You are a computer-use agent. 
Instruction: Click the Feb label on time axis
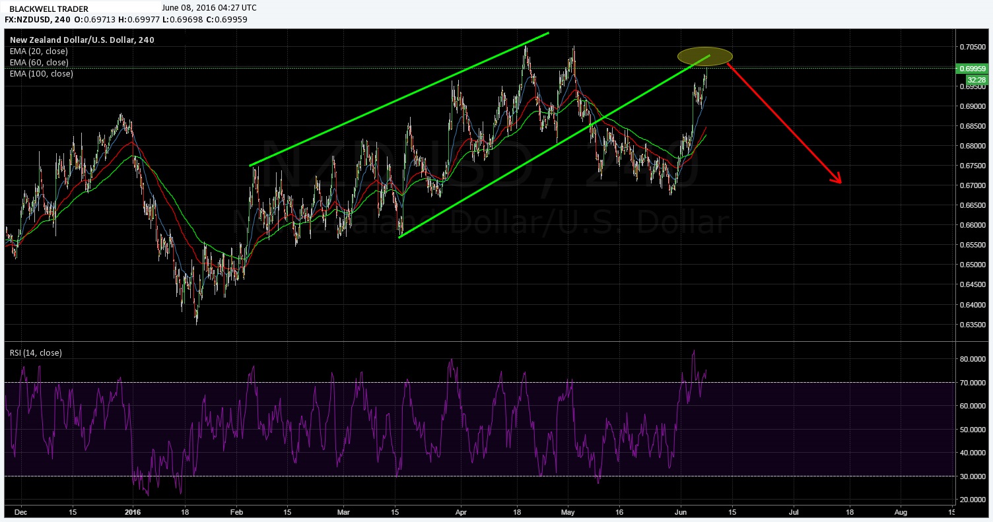[238, 511]
